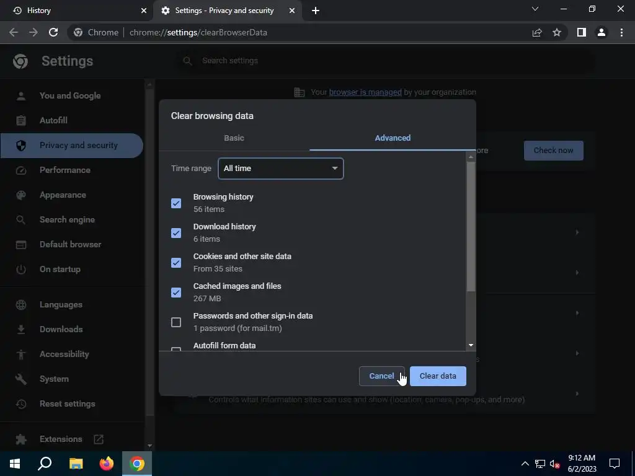Check Passwords and other sign-in data
Screen dimensions: 635x476
(176, 322)
